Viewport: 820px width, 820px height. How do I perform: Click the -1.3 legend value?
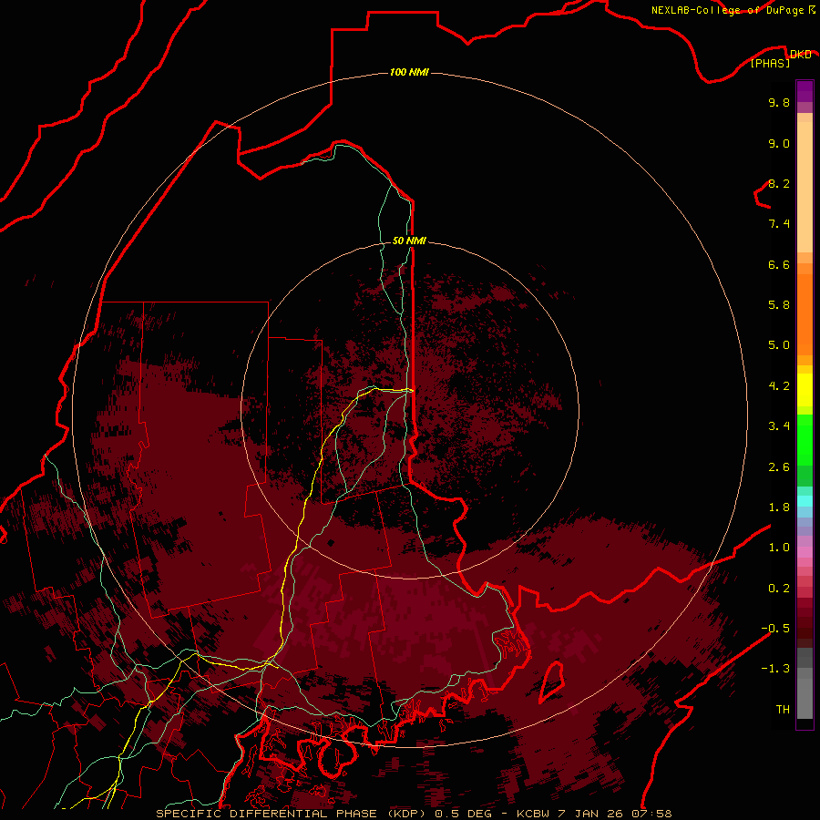[775, 669]
